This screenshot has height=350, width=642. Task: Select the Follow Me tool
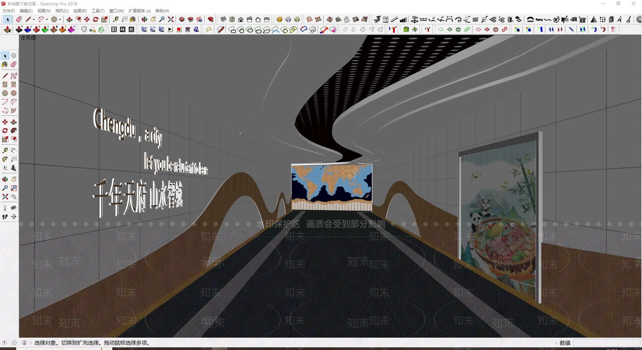14,131
